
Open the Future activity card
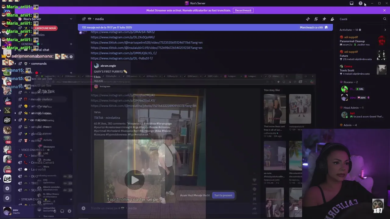[363, 55]
